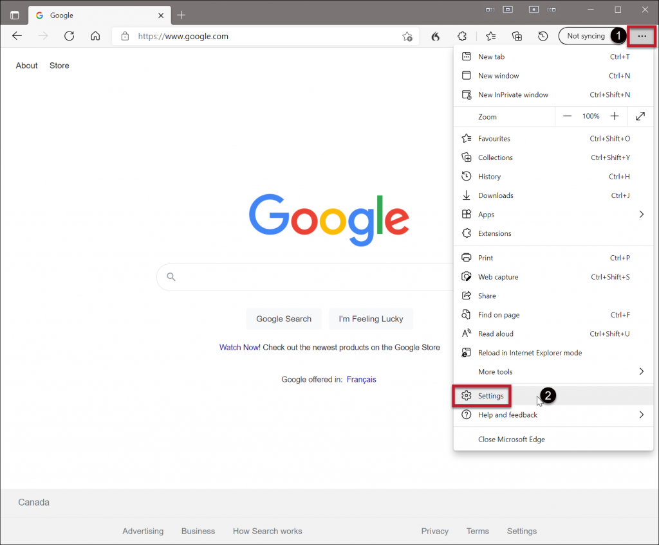Select Read aloud in the menu
The image size is (659, 545).
tap(553, 334)
